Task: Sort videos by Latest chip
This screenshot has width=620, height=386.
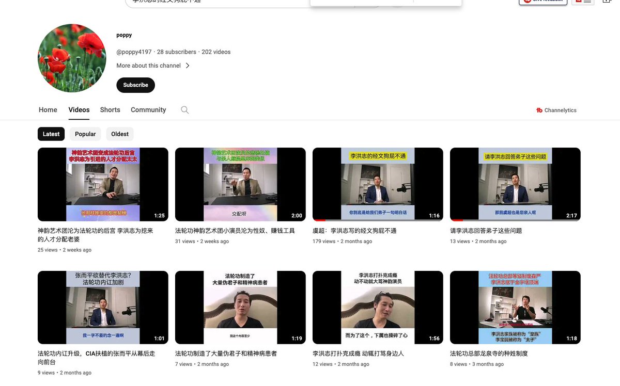Action: pyautogui.click(x=51, y=134)
